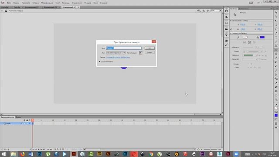Toggle show all layers eye icon
Screen dimensions: 279x157
click(x=24, y=120)
